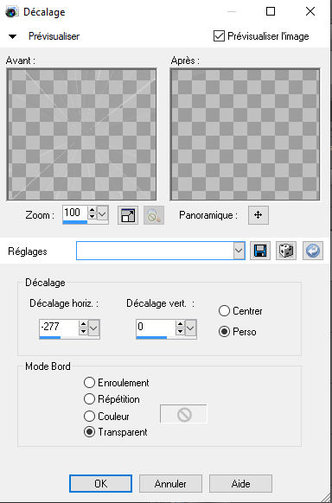Click the Aide button
The width and height of the screenshot is (332, 503).
pyautogui.click(x=241, y=483)
